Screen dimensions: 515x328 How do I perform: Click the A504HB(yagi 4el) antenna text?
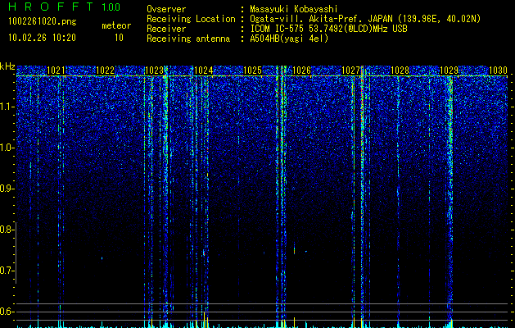point(289,39)
